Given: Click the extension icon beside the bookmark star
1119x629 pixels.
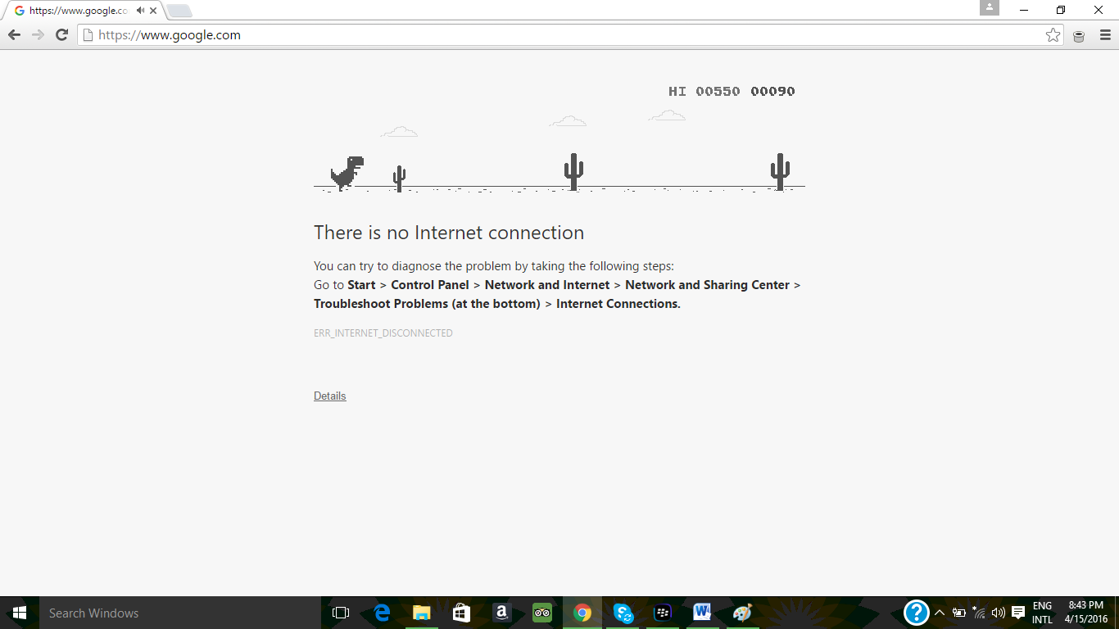Looking at the screenshot, I should click(1079, 36).
